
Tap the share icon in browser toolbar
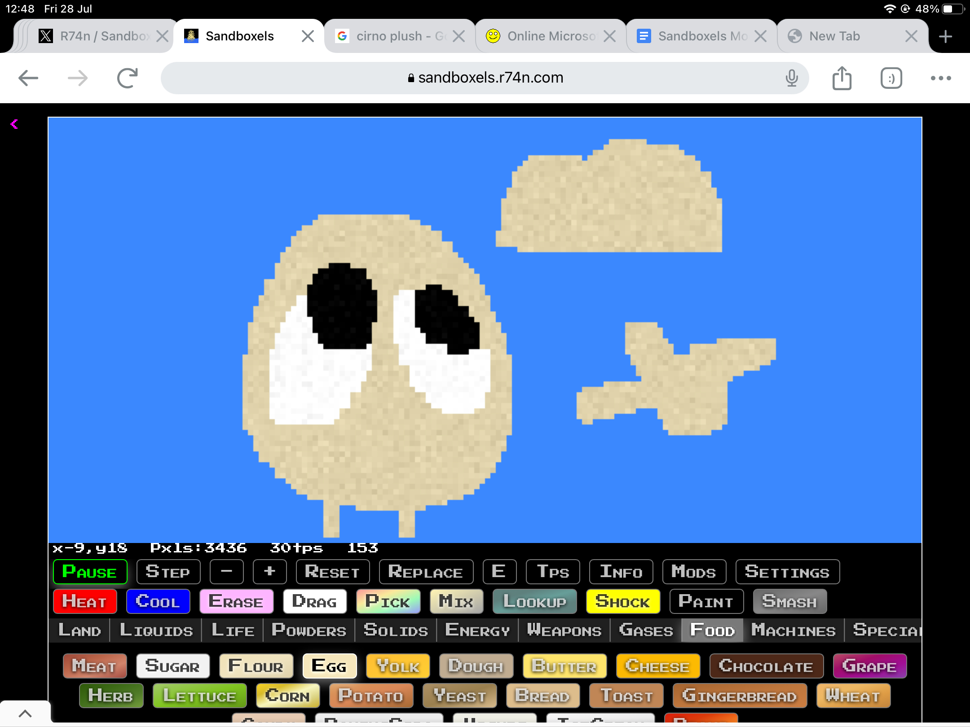842,78
